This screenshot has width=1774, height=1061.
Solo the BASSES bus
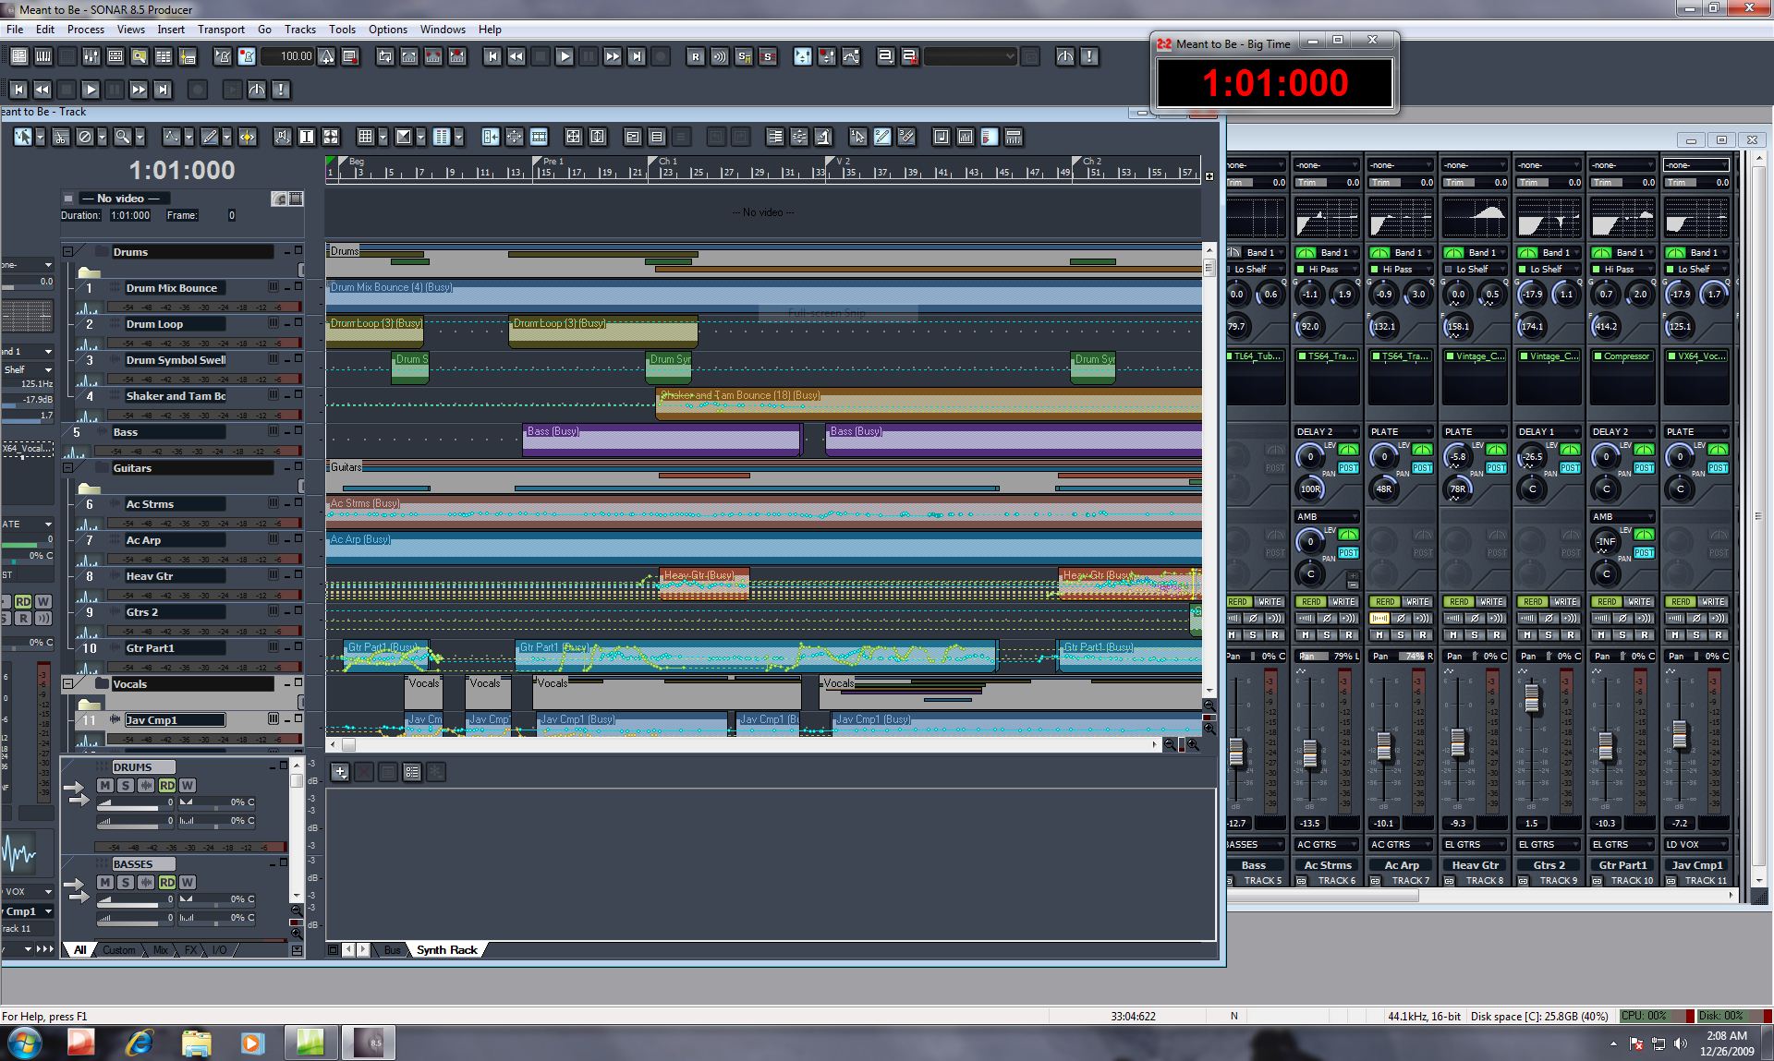click(126, 882)
